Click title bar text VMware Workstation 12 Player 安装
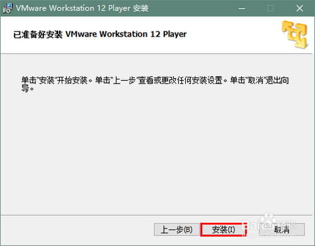The height and width of the screenshot is (246, 315). tap(82, 8)
